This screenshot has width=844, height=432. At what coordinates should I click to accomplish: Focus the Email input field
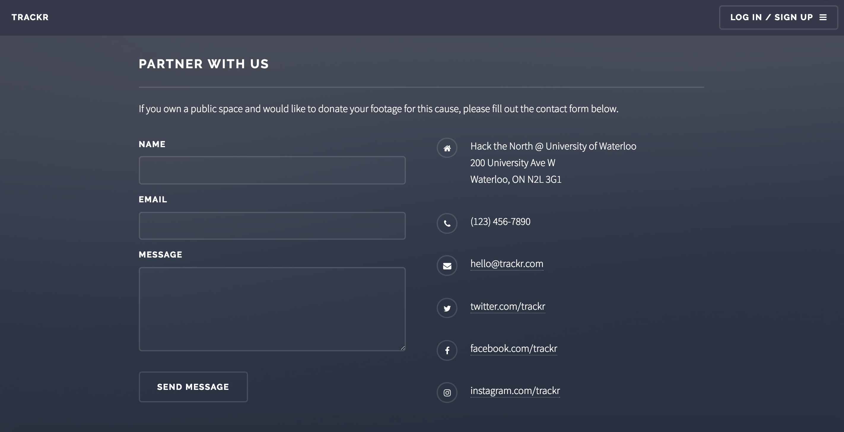pyautogui.click(x=272, y=226)
